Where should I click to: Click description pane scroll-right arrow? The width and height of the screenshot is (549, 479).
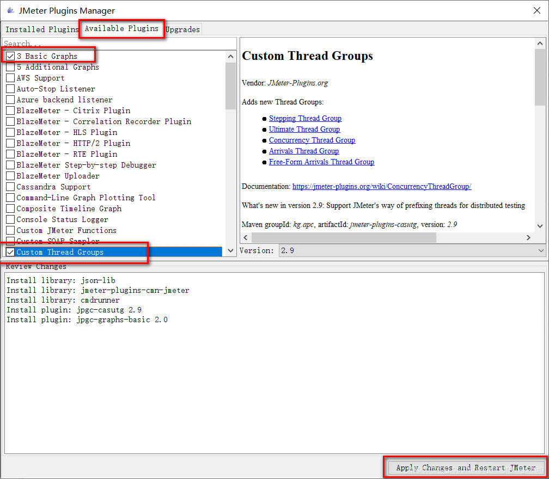point(528,237)
